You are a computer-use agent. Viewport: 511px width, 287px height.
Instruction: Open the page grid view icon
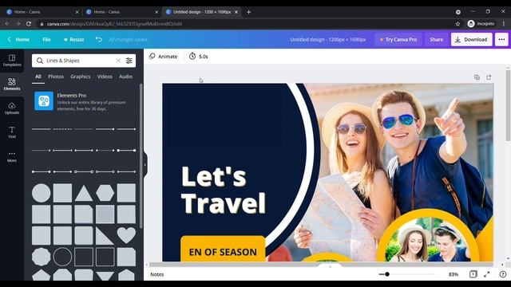pyautogui.click(x=473, y=274)
